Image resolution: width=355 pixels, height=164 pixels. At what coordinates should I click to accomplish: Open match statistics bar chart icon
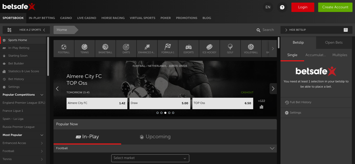click(261, 107)
